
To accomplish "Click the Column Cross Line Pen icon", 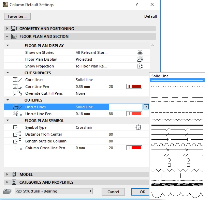I will (17, 148).
